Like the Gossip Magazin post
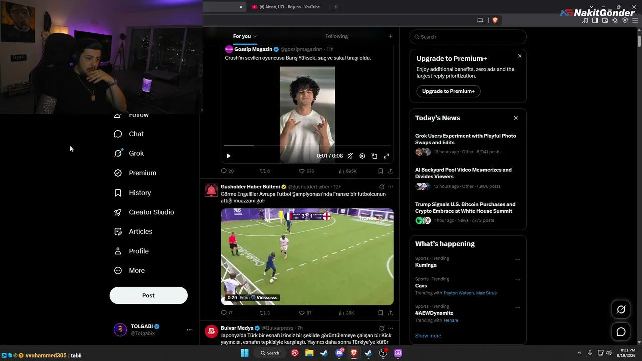 point(306,171)
